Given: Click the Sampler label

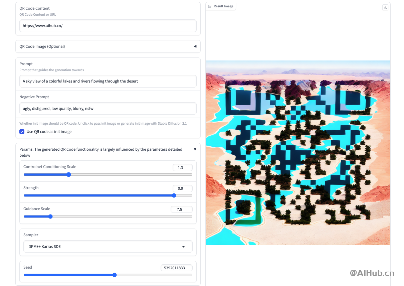Looking at the screenshot, I should point(31,235).
